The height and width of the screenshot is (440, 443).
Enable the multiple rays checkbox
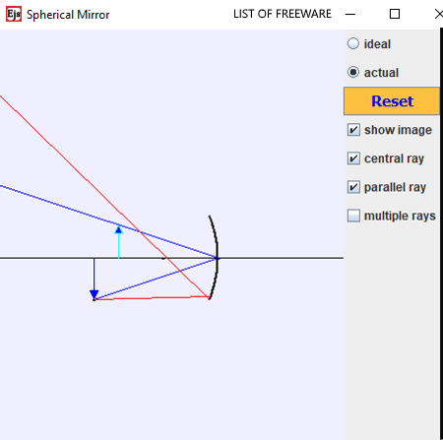pos(353,216)
